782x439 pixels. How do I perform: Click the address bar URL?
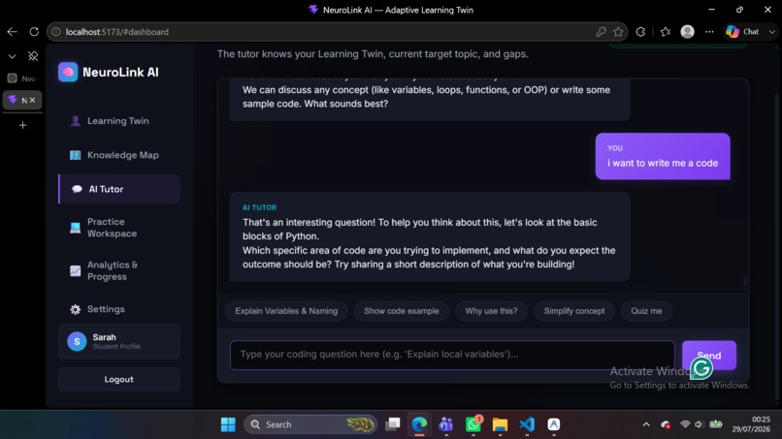(117, 32)
